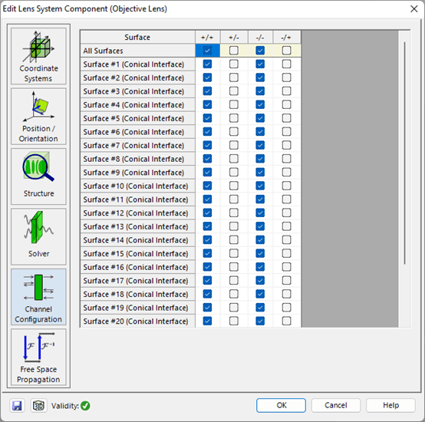The image size is (425, 422).
Task: Select the Channel Configuration page
Action: click(x=38, y=297)
